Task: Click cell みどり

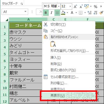Action: point(26,46)
